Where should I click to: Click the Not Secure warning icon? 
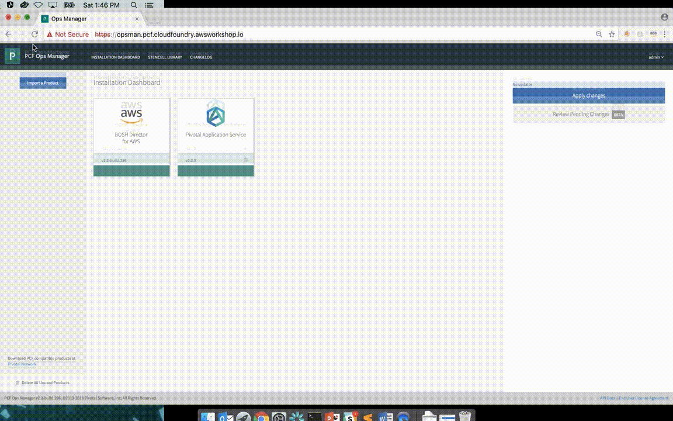pyautogui.click(x=50, y=34)
